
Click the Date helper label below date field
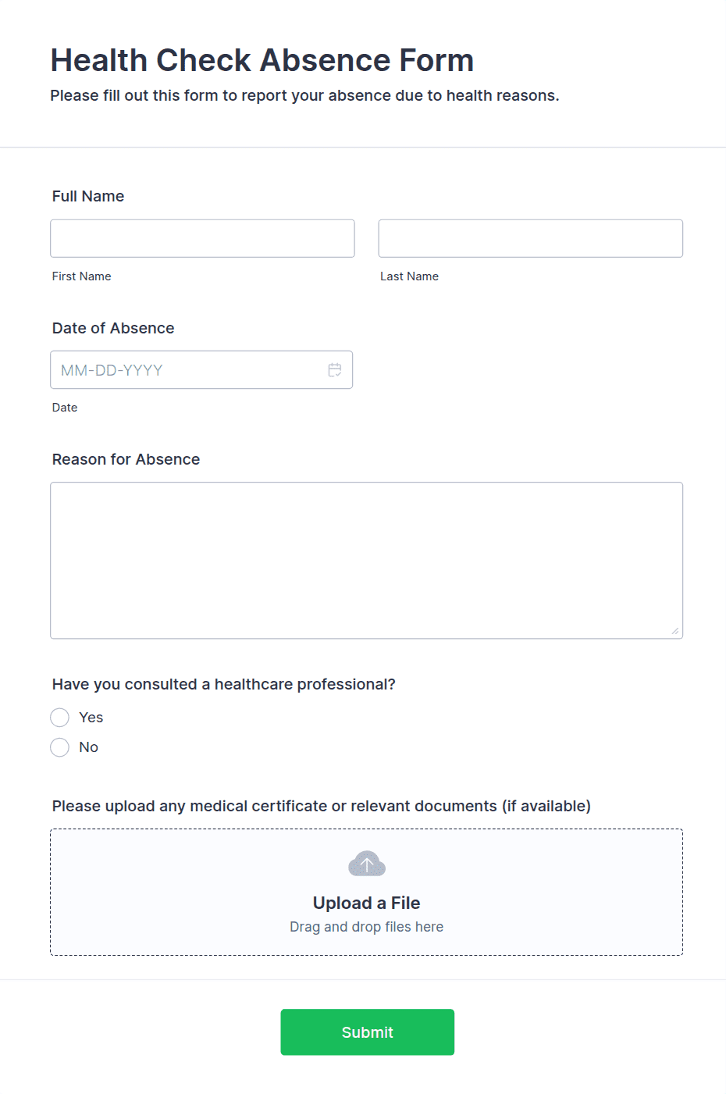click(x=65, y=407)
